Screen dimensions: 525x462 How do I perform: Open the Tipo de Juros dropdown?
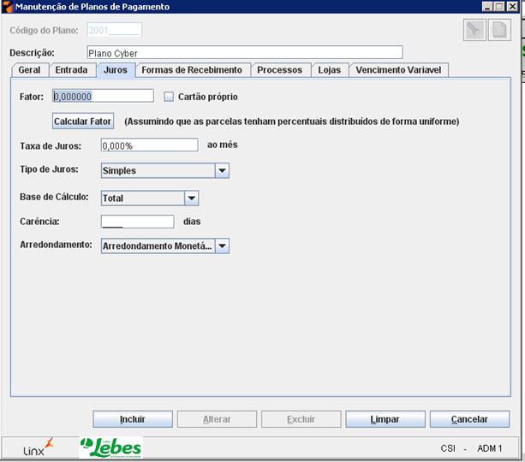[x=222, y=170]
